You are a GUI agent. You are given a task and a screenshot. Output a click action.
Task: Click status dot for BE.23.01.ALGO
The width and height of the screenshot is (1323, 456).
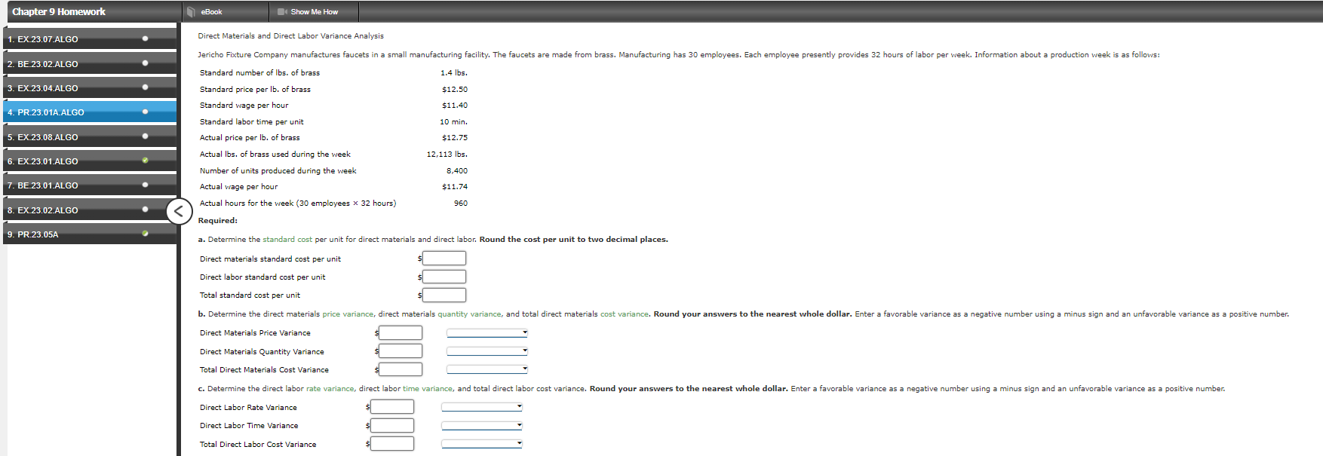point(145,185)
